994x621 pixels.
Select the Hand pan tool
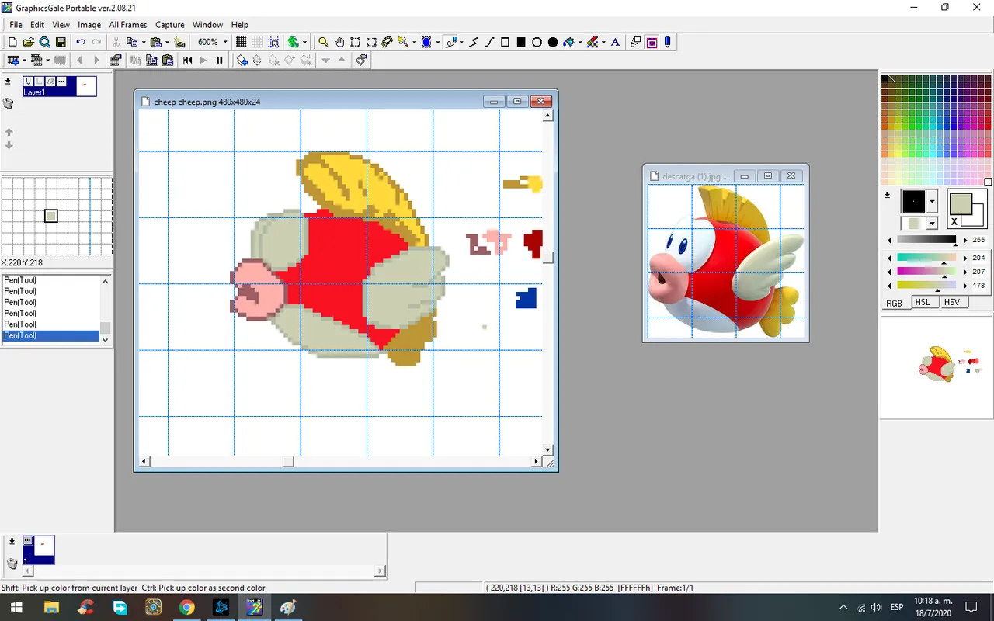tap(339, 42)
